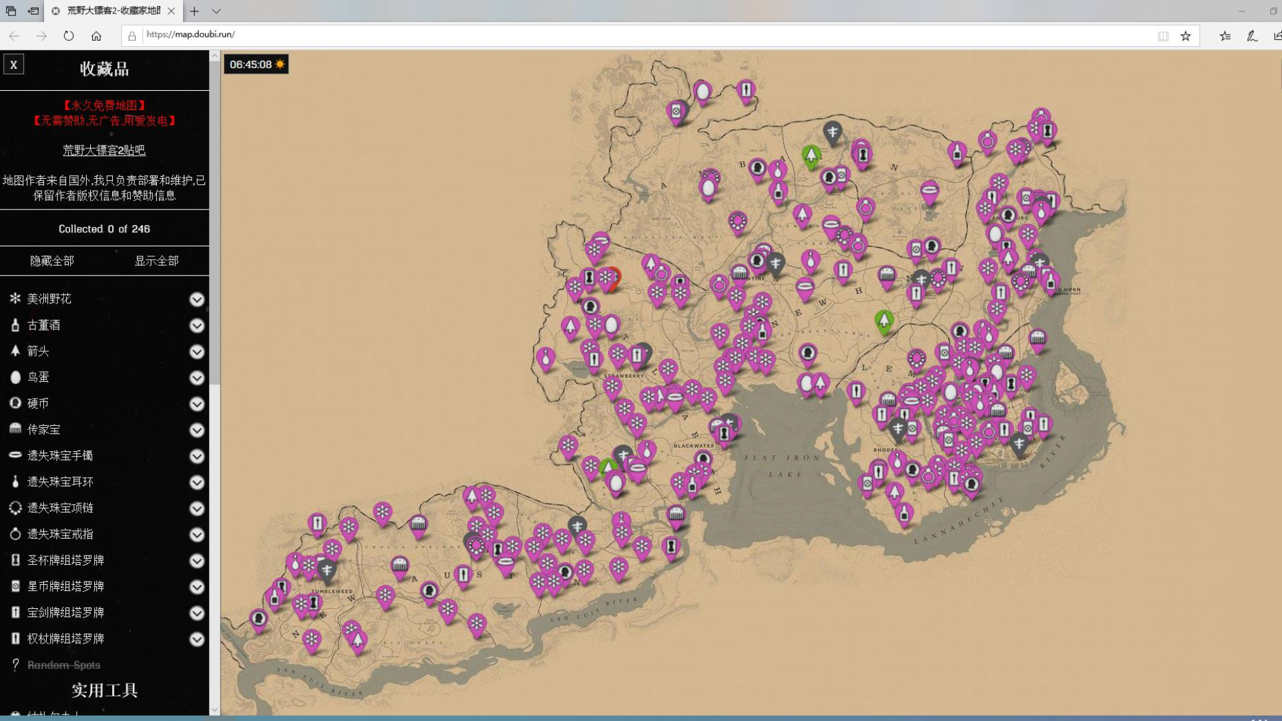This screenshot has width=1282, height=721.
Task: Select the 遗失珠宝戒指 ring icon
Action: click(x=15, y=533)
